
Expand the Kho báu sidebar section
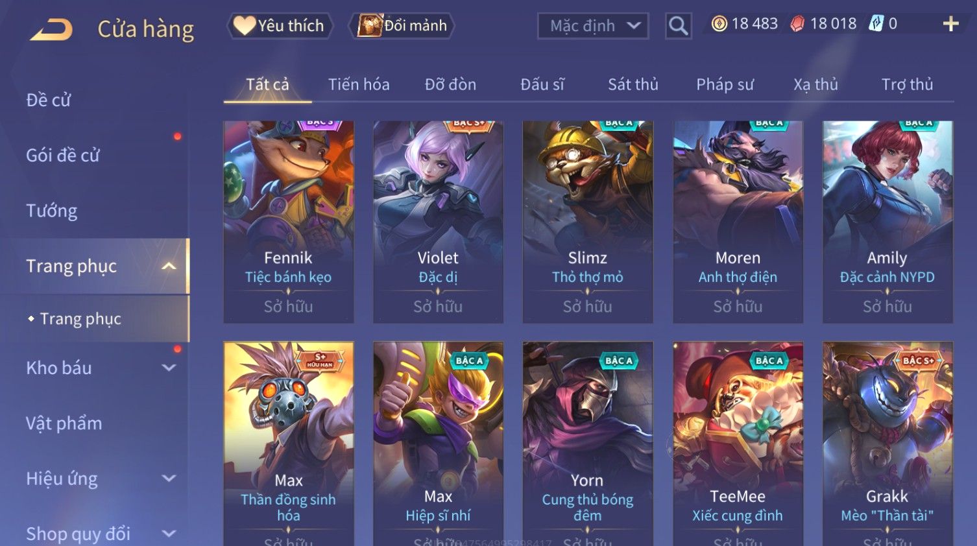coord(169,368)
